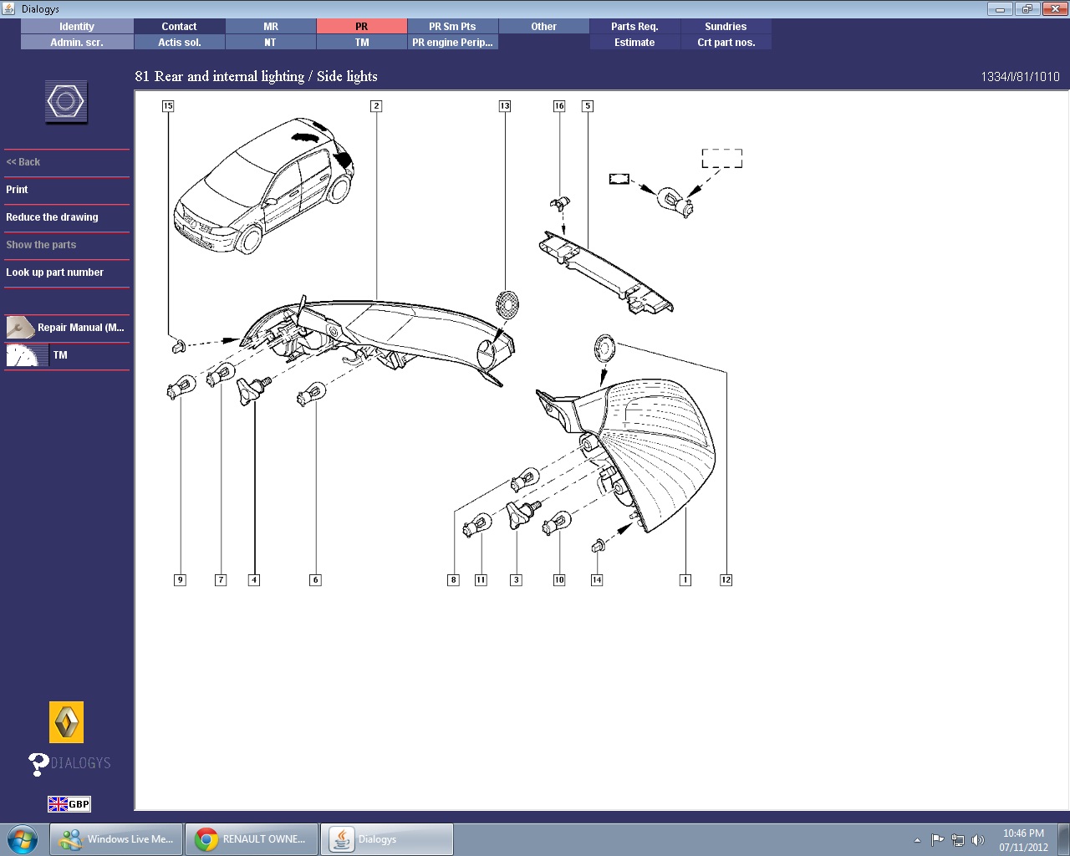The height and width of the screenshot is (856, 1070).
Task: Open the Admin. scr. tab
Action: pos(77,43)
